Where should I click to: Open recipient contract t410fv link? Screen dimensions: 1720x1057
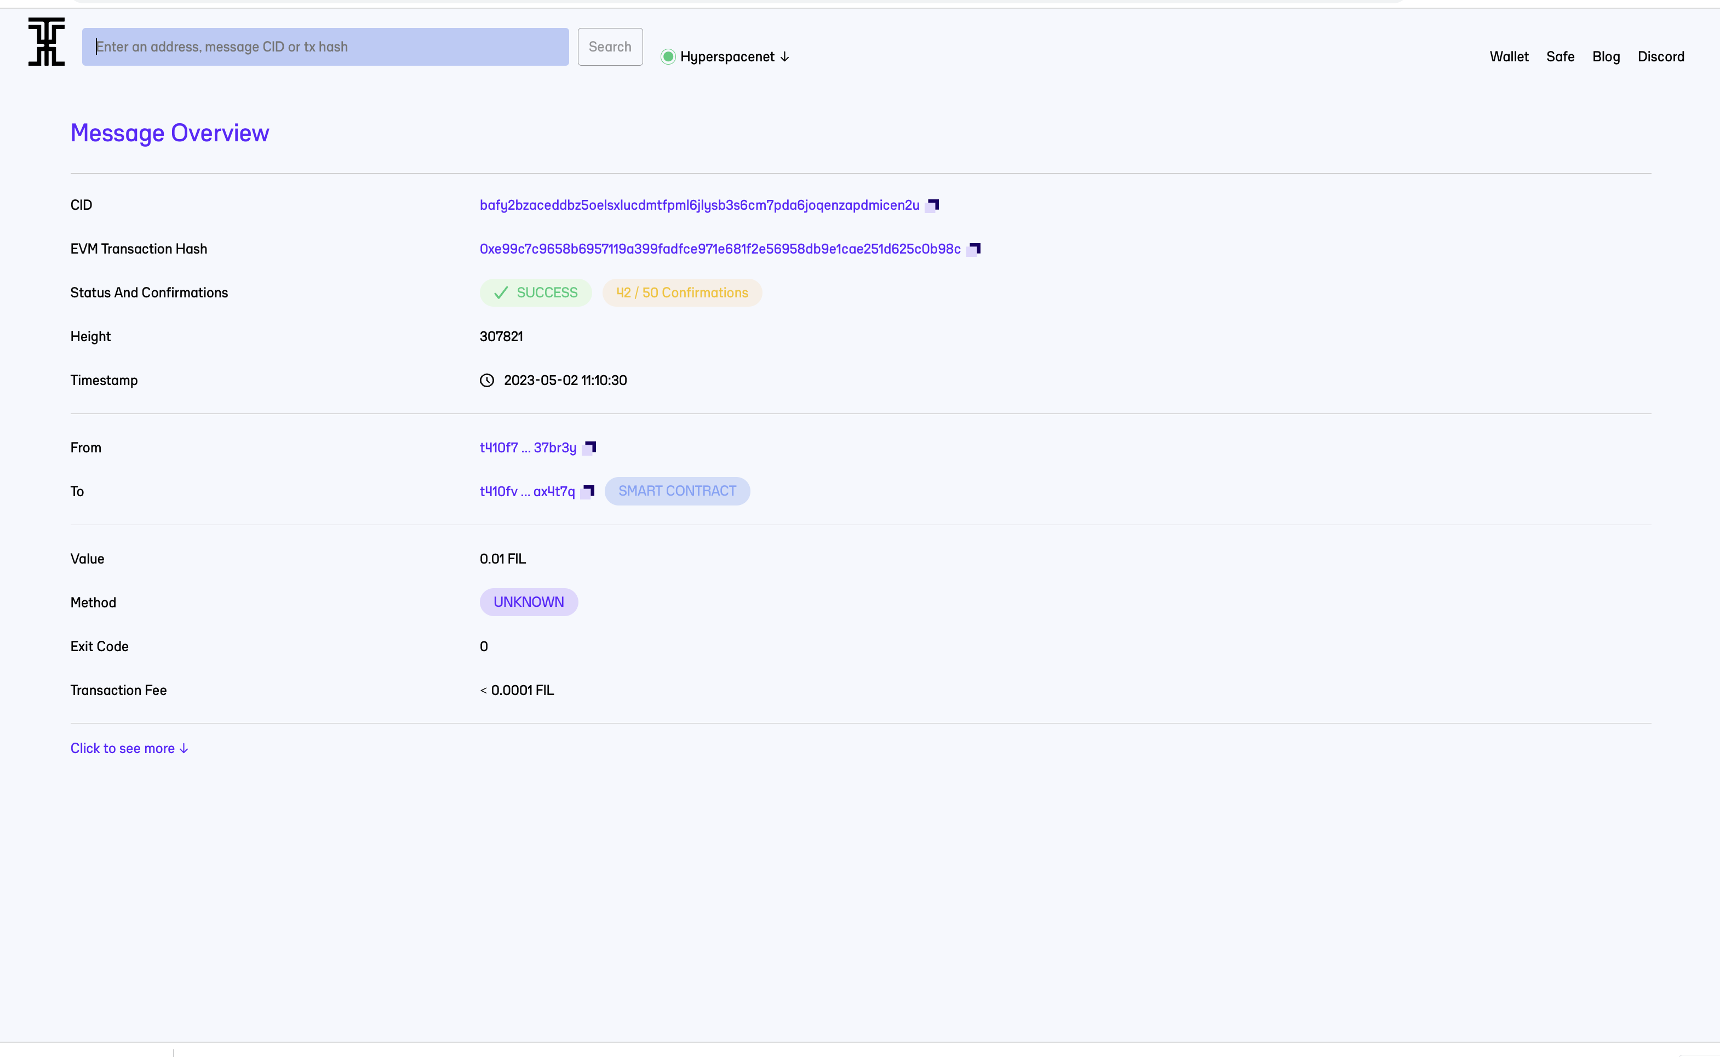[x=527, y=492]
